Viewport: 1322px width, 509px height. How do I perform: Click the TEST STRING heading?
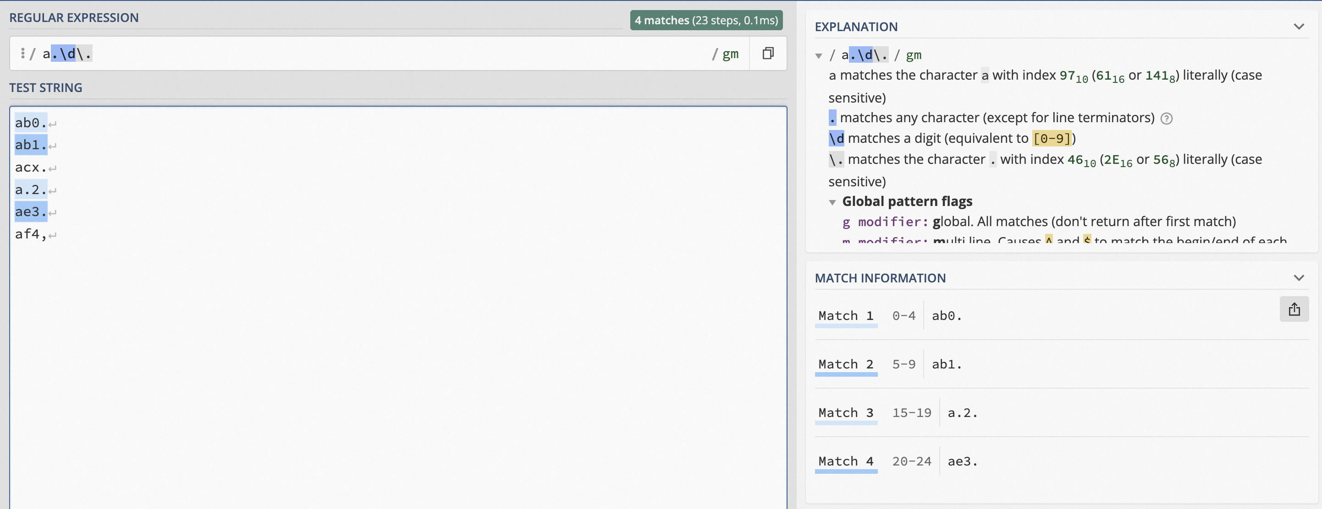click(46, 87)
